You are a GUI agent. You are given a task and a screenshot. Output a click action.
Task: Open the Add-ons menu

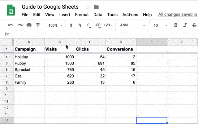130,15
